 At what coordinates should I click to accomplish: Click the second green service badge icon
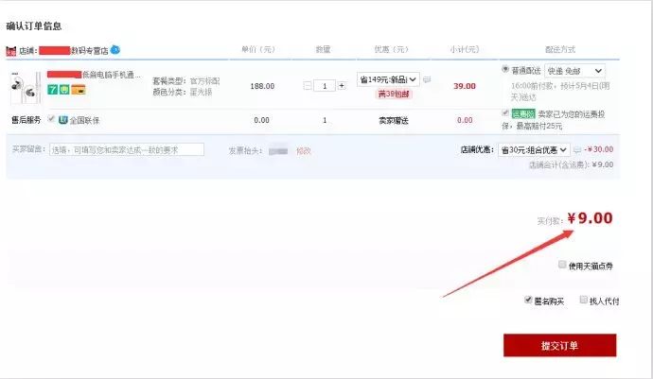tap(64, 90)
